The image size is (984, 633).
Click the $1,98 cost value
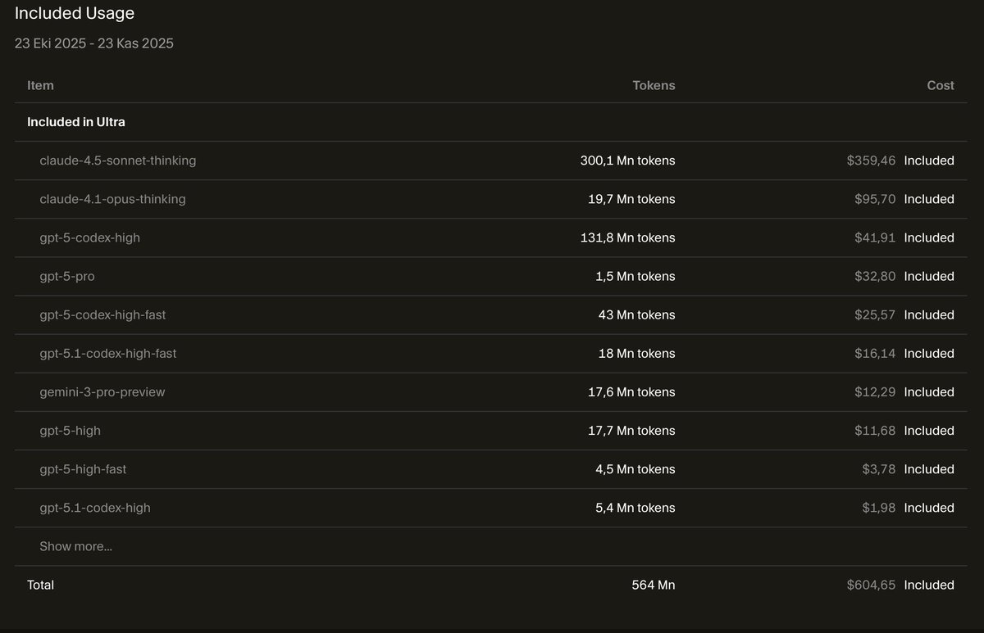pos(879,507)
